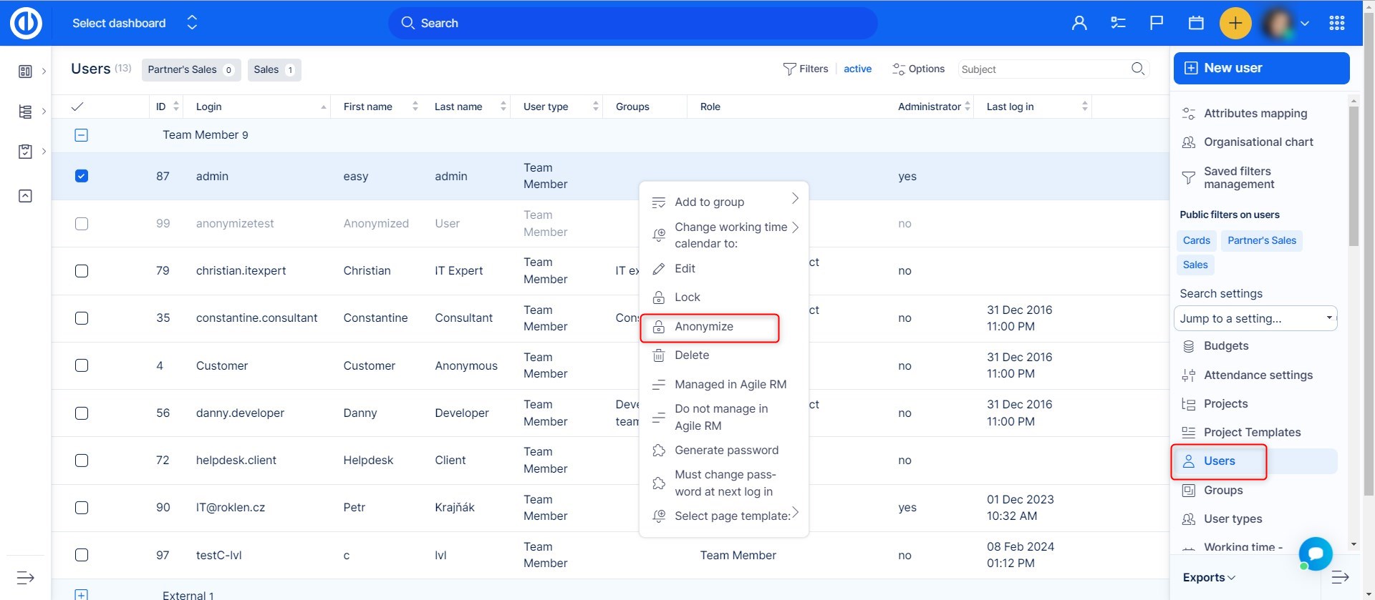This screenshot has width=1375, height=600.
Task: Open the Options button
Action: 918,69
